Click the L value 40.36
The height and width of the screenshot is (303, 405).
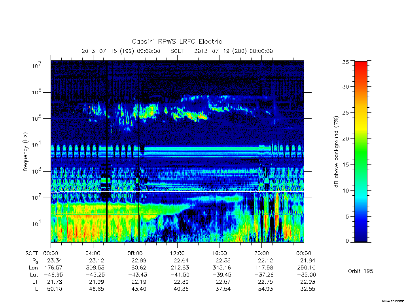click(181, 289)
